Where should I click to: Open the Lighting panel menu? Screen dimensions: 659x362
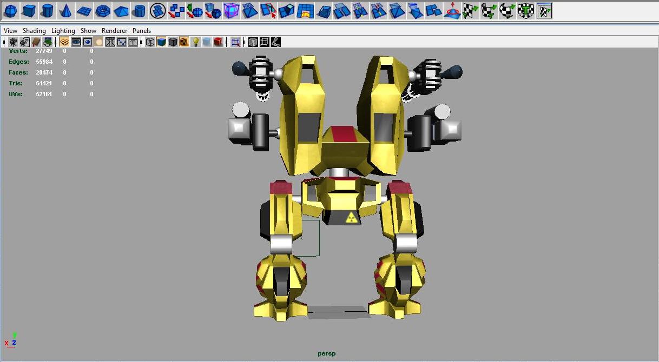63,31
